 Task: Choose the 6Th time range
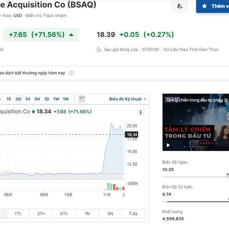point(64,214)
